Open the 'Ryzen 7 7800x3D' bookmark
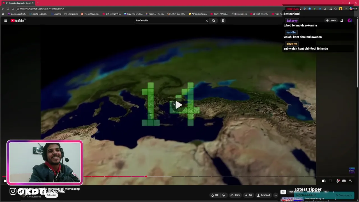This screenshot has height=202, width=359. (219, 14)
